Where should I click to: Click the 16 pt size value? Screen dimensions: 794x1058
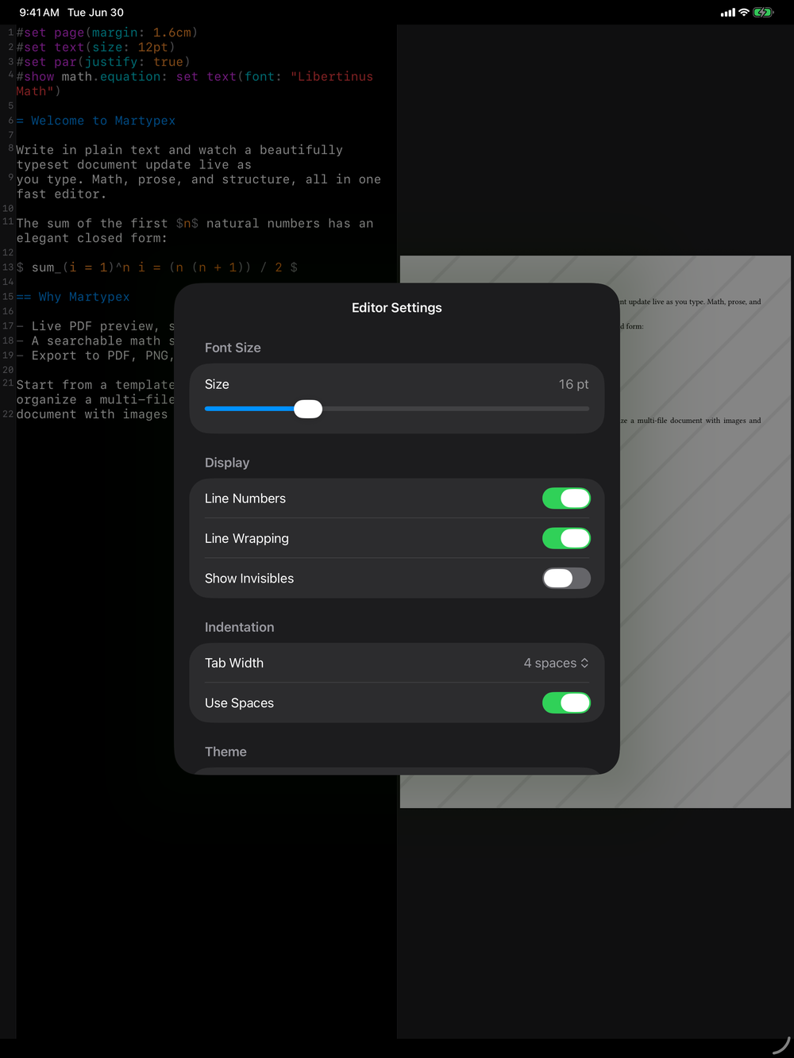coord(573,384)
